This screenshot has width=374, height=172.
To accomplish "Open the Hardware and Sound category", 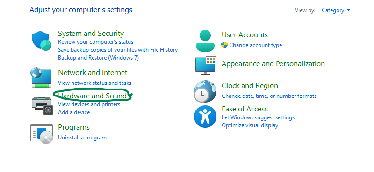I will [x=92, y=96].
